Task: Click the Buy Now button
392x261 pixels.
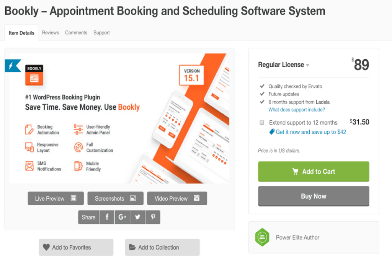Action: [x=314, y=196]
